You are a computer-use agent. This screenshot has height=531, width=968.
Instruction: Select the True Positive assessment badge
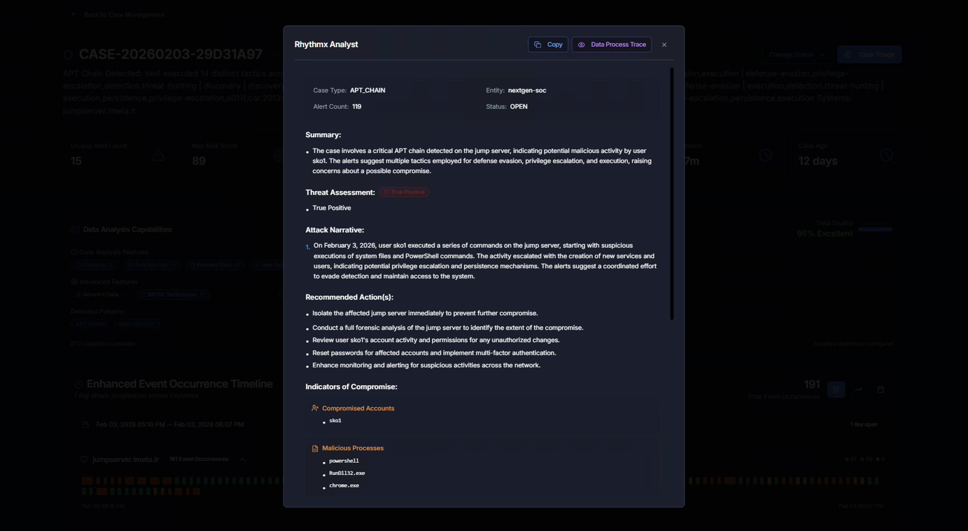[x=404, y=192]
